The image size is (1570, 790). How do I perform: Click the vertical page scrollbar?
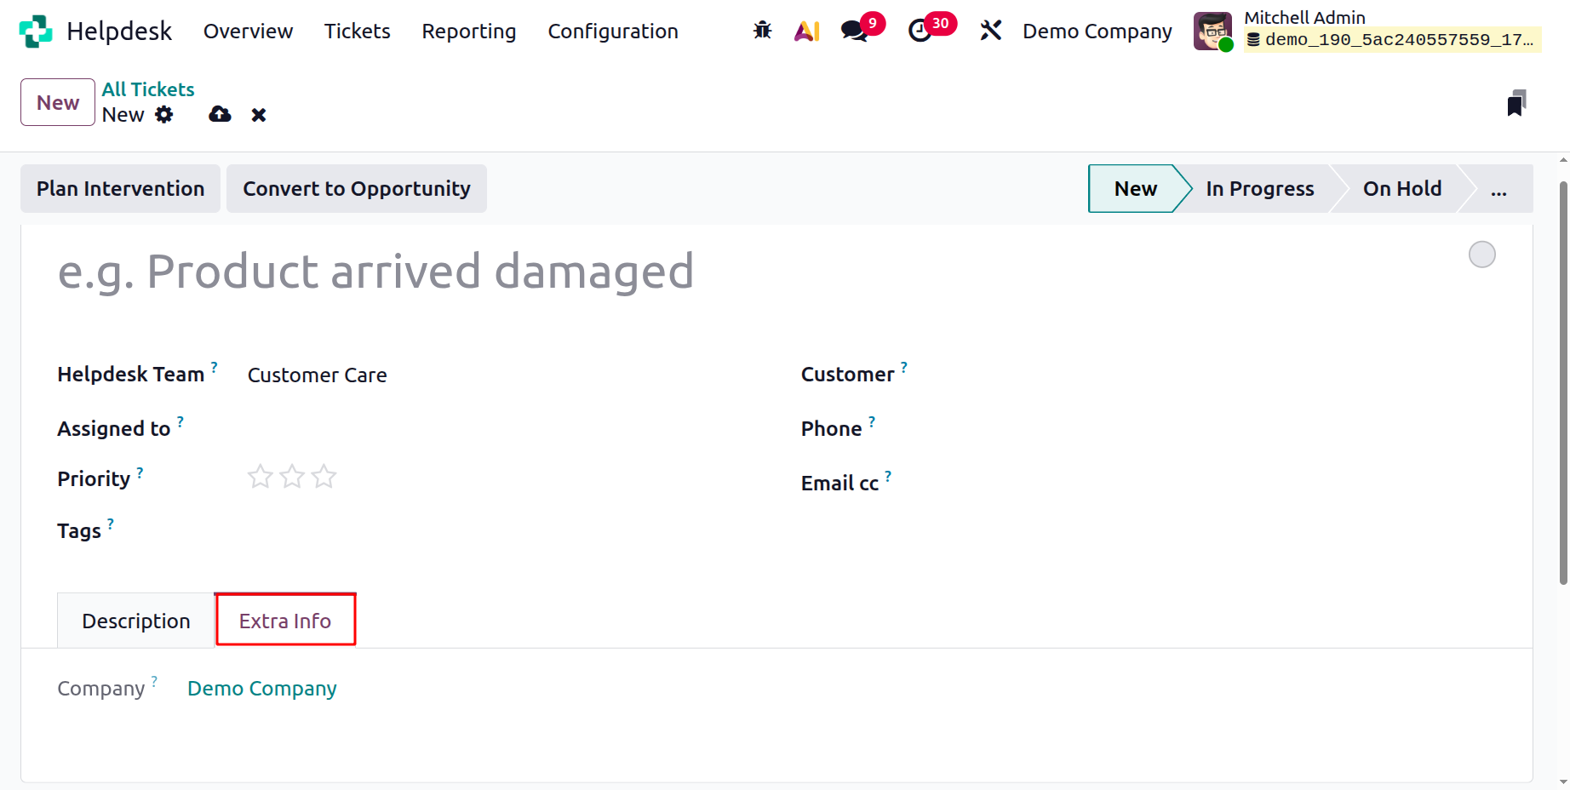pyautogui.click(x=1563, y=383)
